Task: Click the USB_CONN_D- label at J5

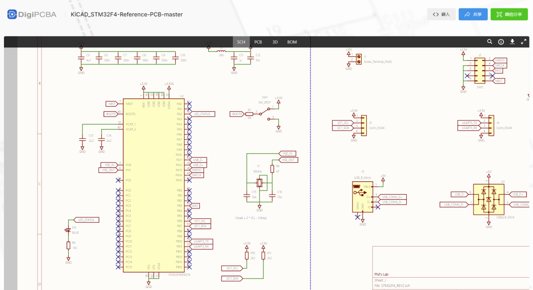Action: coord(392,202)
